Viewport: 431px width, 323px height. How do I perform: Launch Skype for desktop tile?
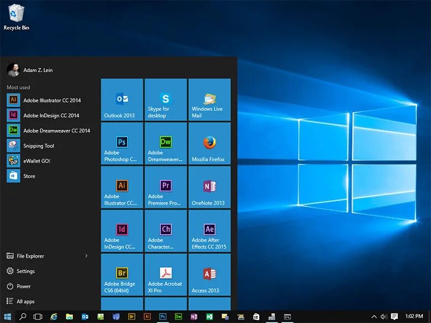pos(166,99)
